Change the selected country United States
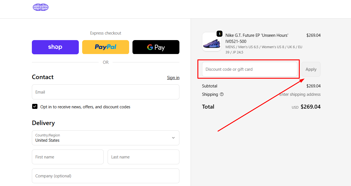351x186 pixels. 105,138
